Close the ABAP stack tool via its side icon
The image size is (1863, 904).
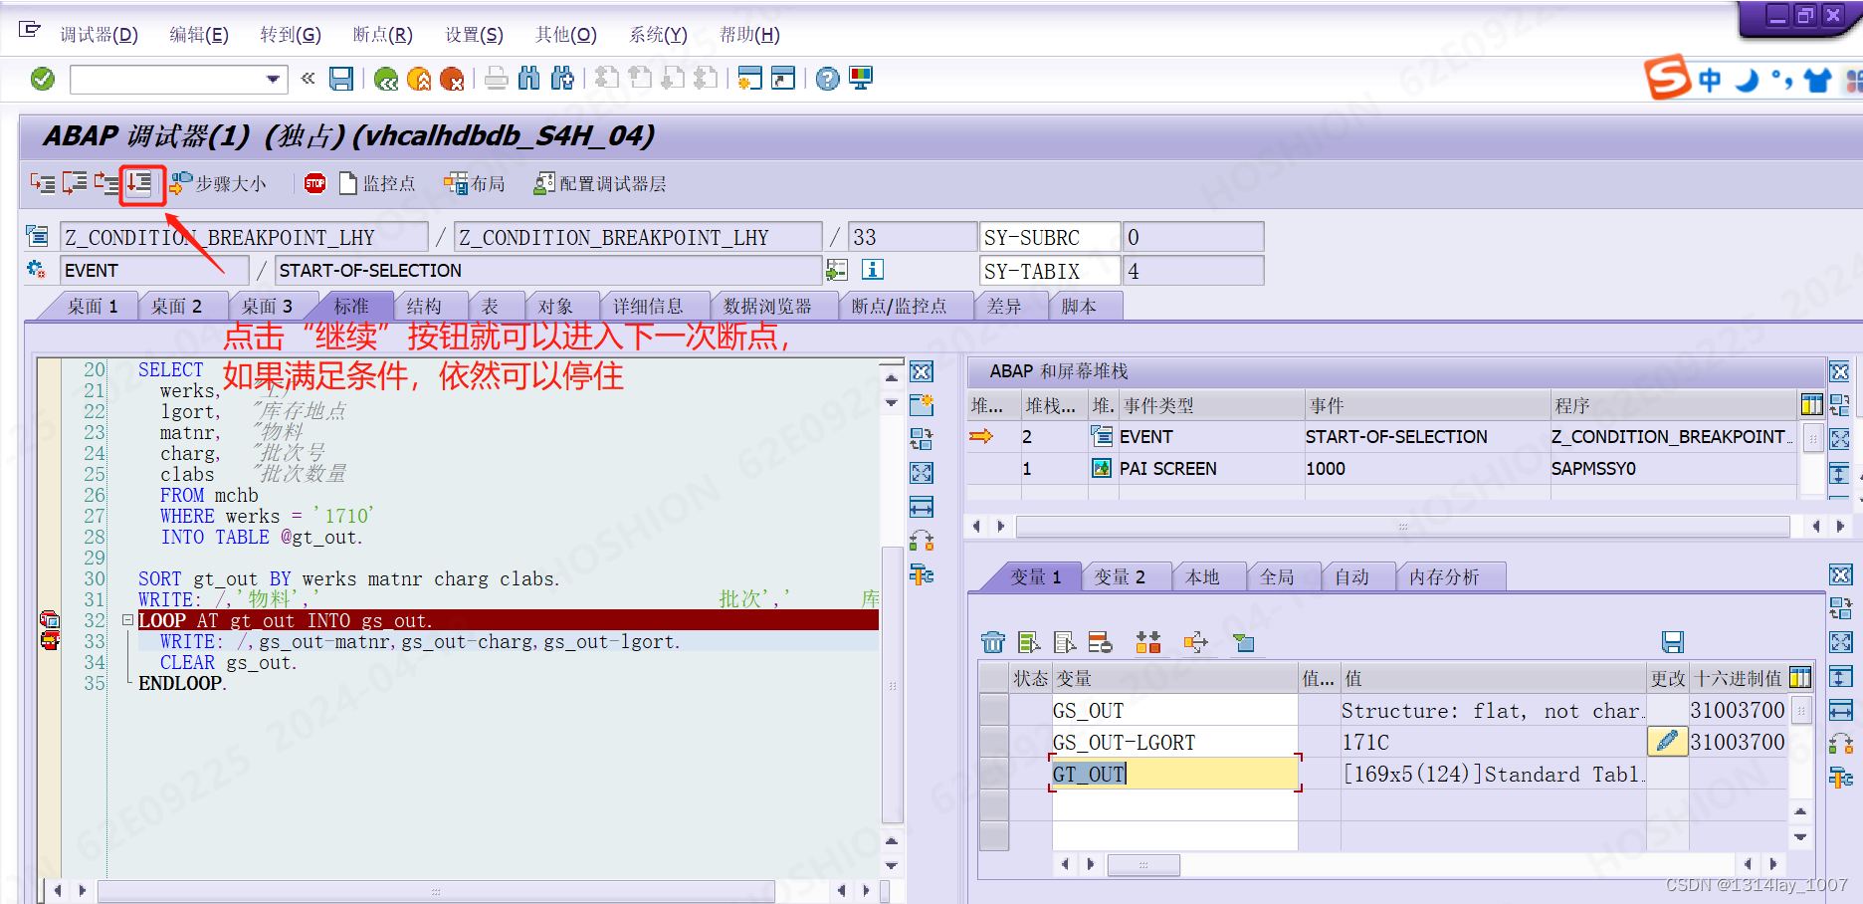click(1839, 372)
